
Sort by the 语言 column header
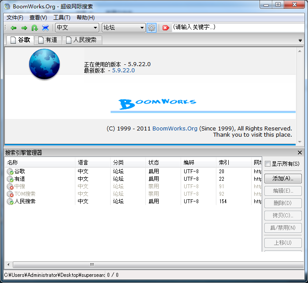[x=93, y=163]
